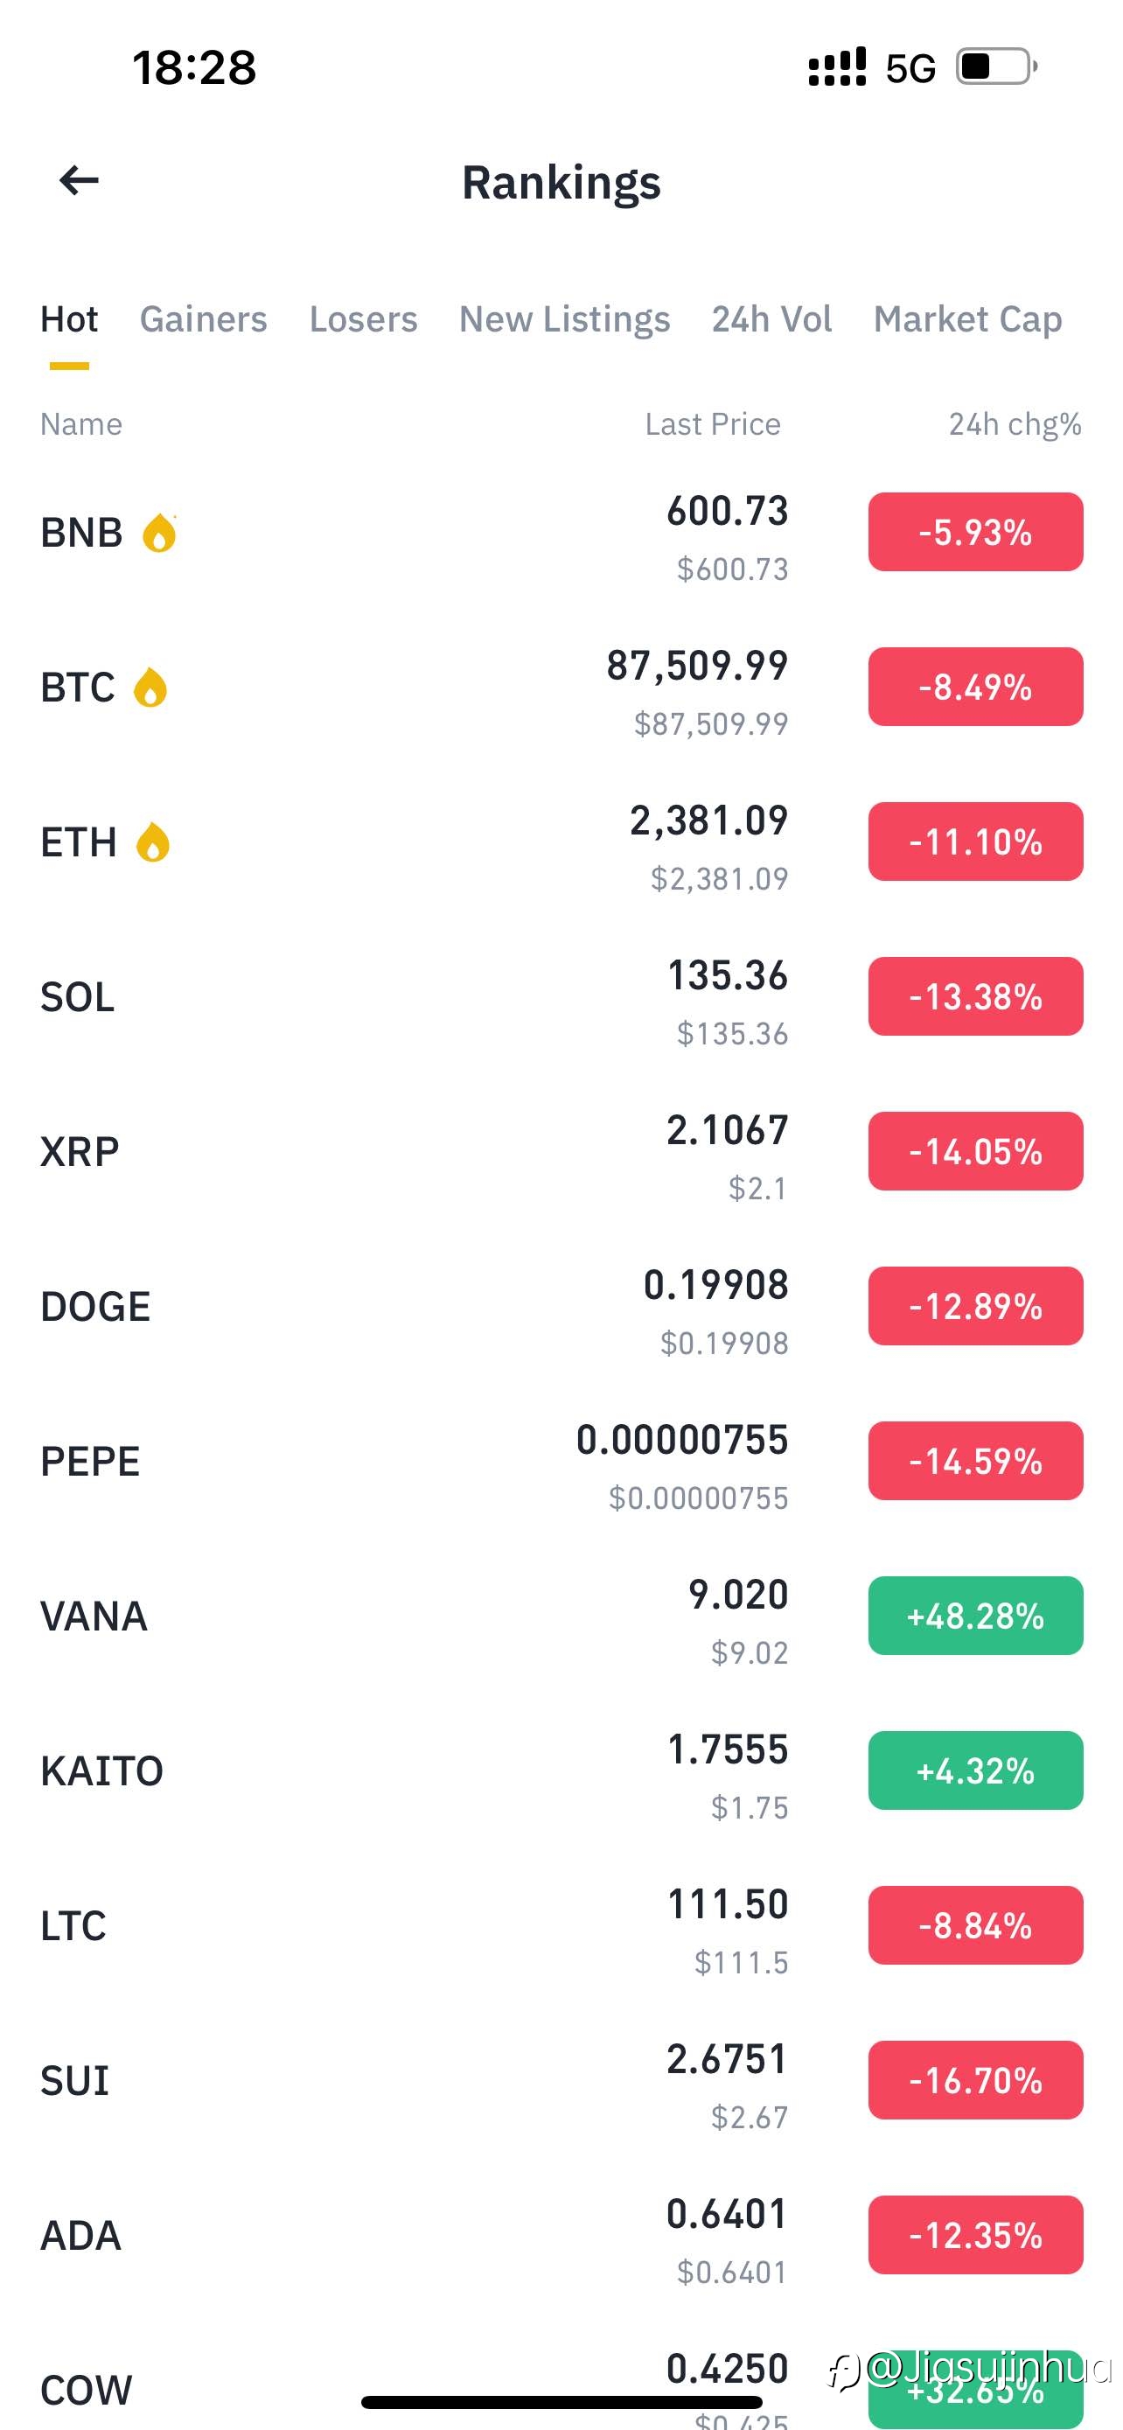Viewport: 1123px width, 2430px height.
Task: Tap the flame icon next to ETH
Action: 152,842
